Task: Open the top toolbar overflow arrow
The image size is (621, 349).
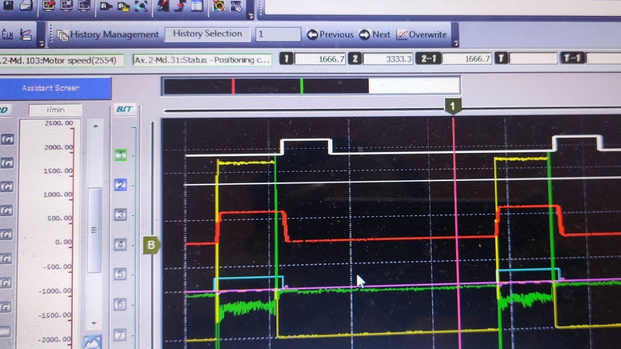Action: click(x=250, y=16)
